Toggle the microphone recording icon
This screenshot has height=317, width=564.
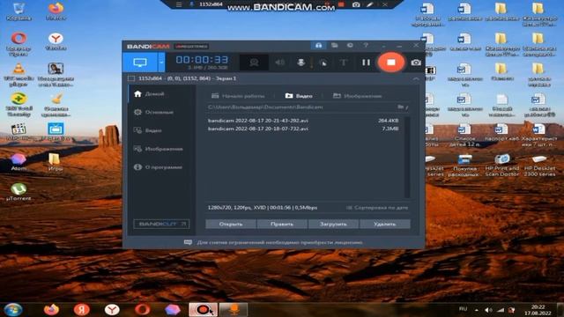(x=301, y=63)
